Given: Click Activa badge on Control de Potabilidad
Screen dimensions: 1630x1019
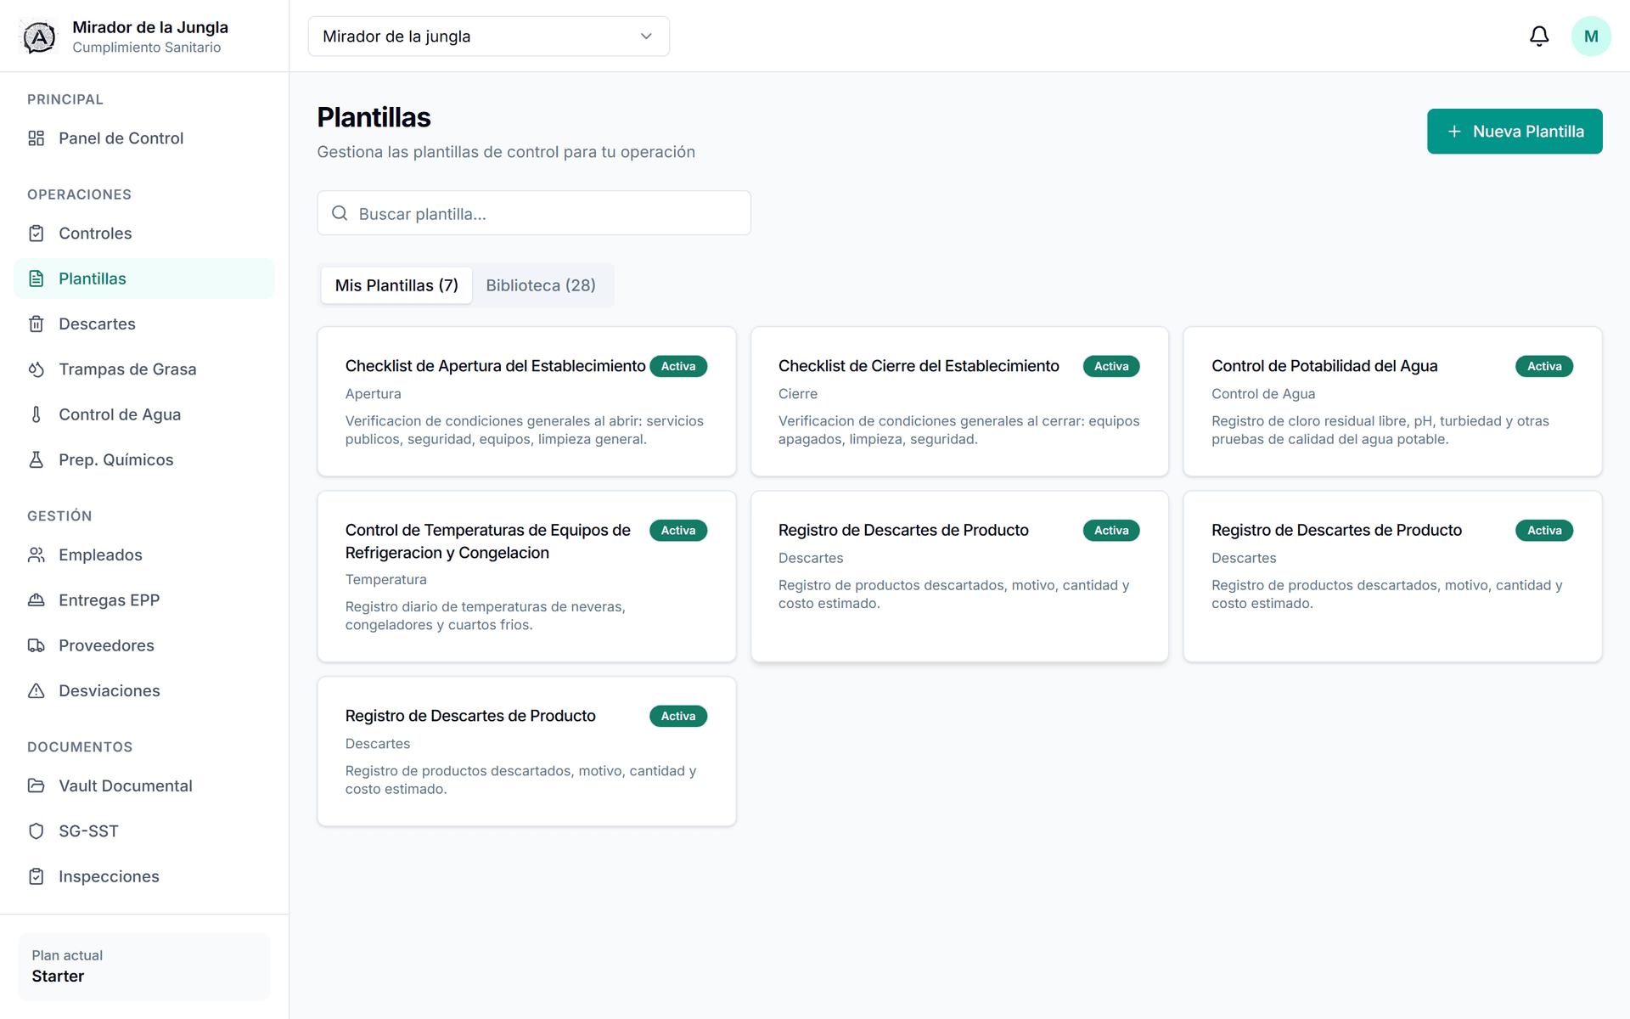Looking at the screenshot, I should 1544,366.
